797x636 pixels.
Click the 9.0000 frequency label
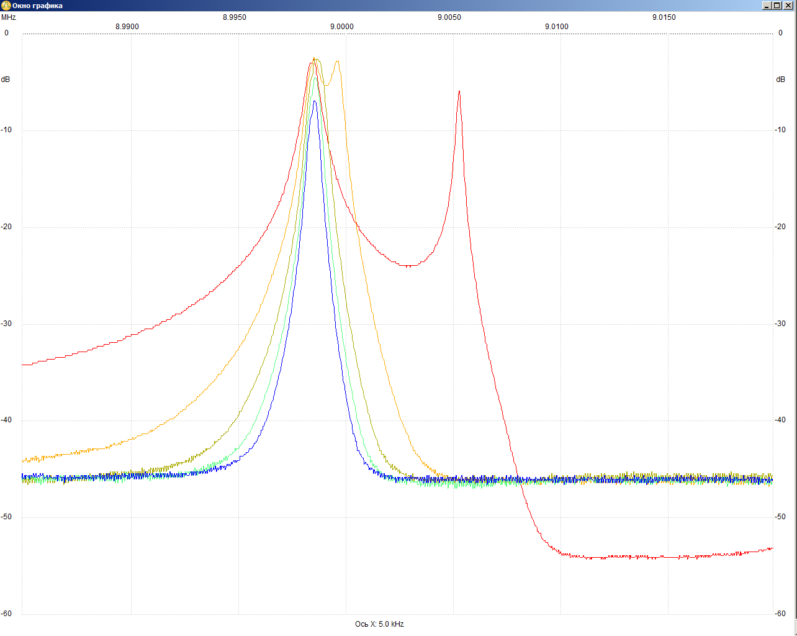coord(342,27)
